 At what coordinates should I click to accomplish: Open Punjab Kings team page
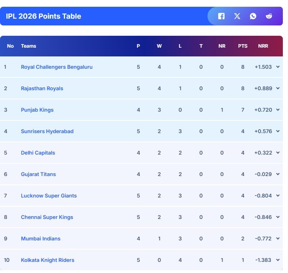coord(37,110)
